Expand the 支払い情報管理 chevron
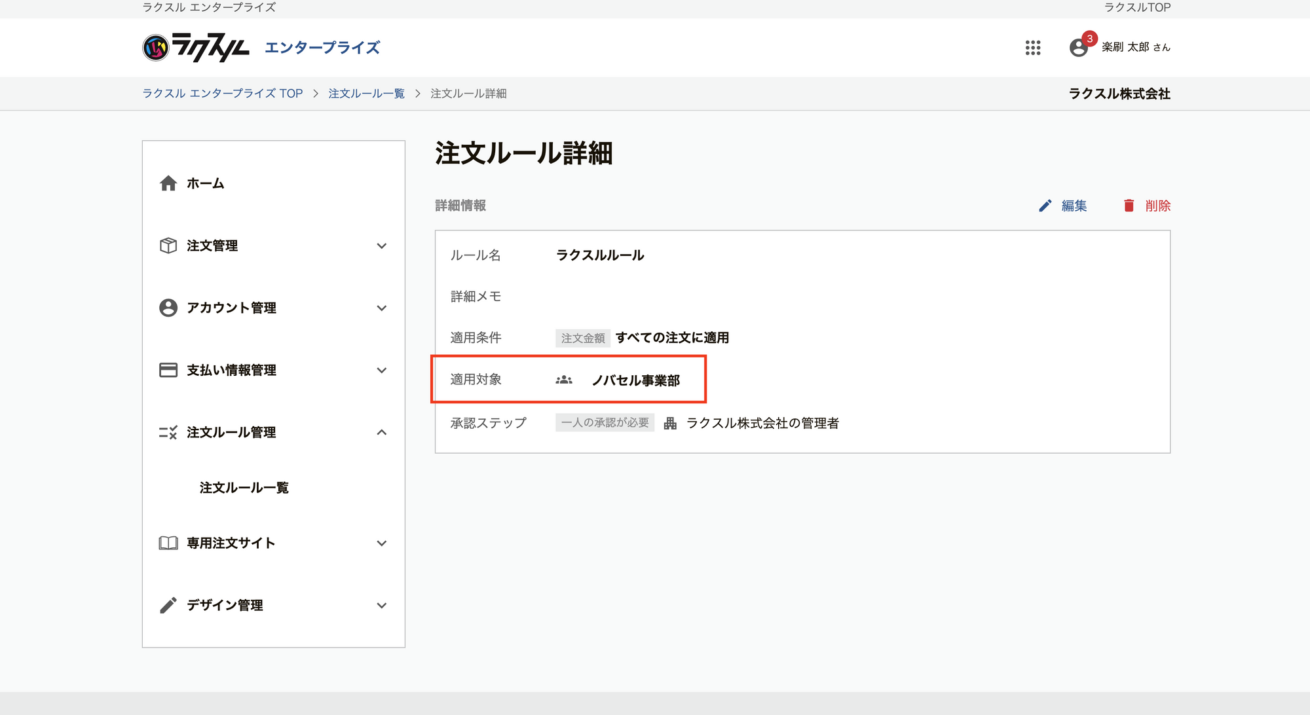The image size is (1310, 715). 382,370
